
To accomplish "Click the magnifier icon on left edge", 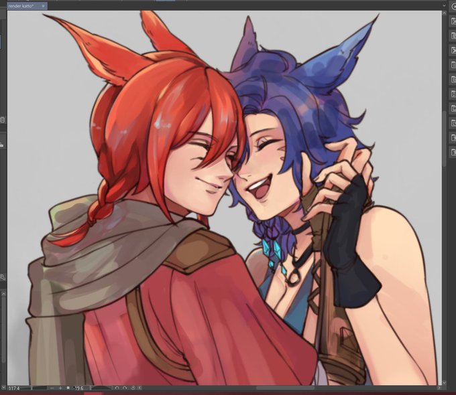I will (x=2, y=276).
